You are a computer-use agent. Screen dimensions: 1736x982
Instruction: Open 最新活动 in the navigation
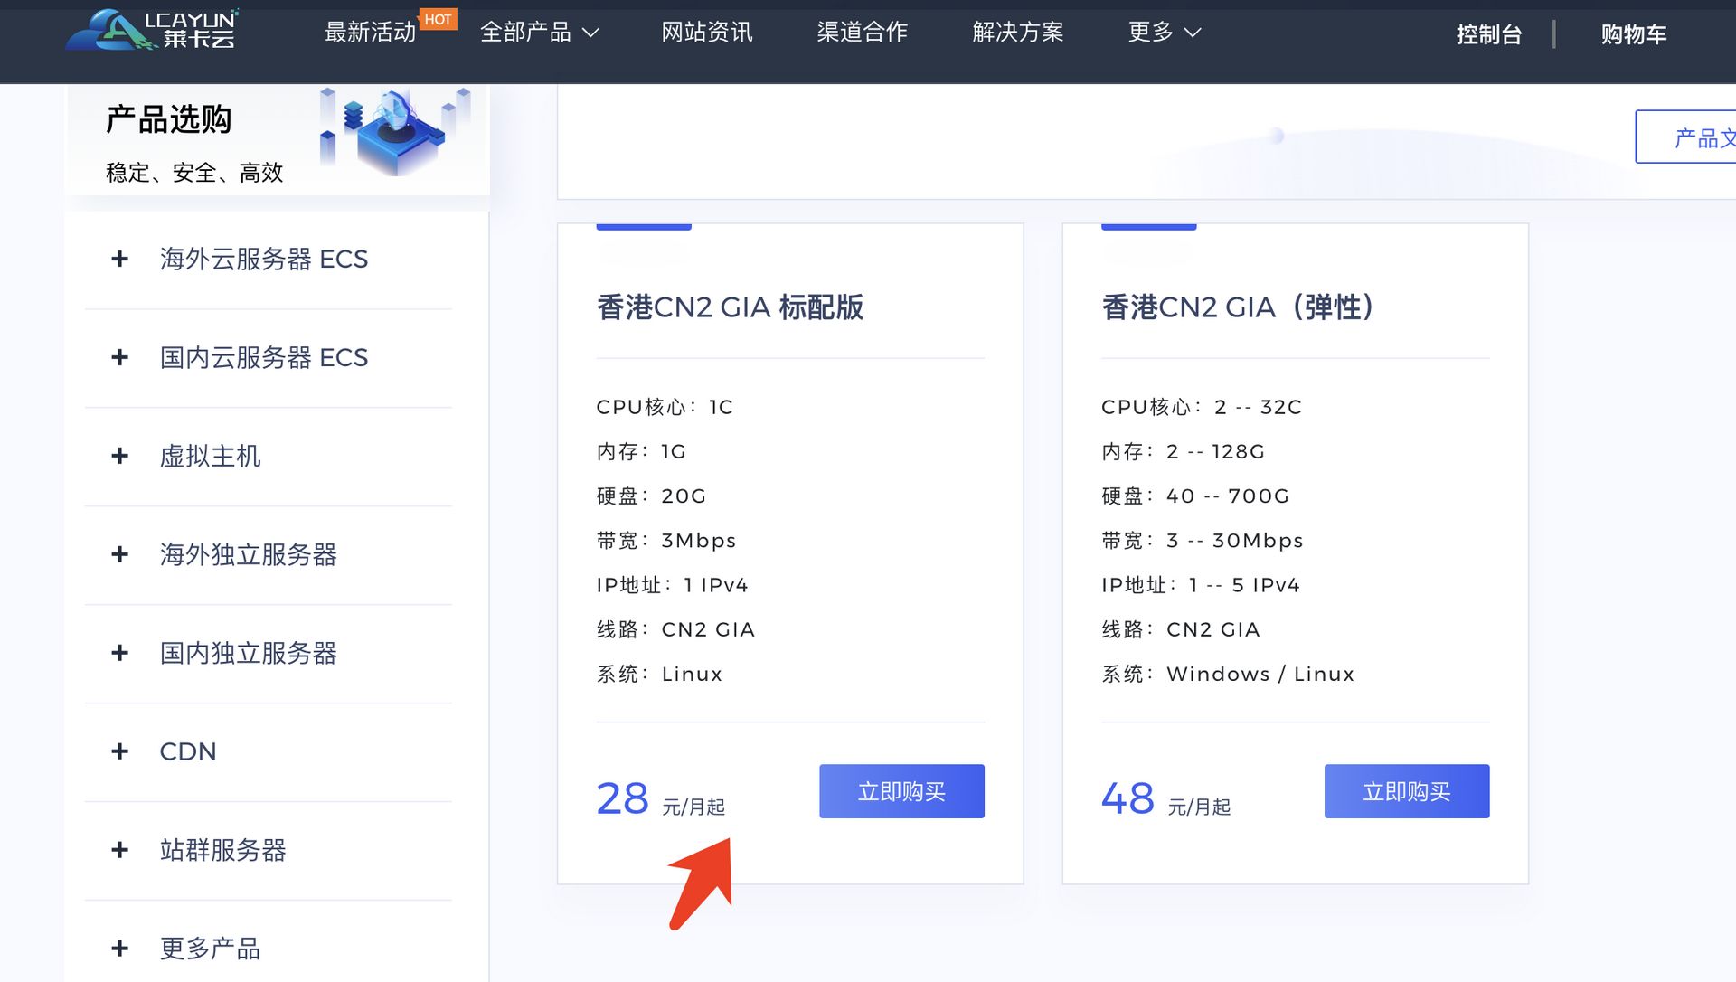[370, 33]
